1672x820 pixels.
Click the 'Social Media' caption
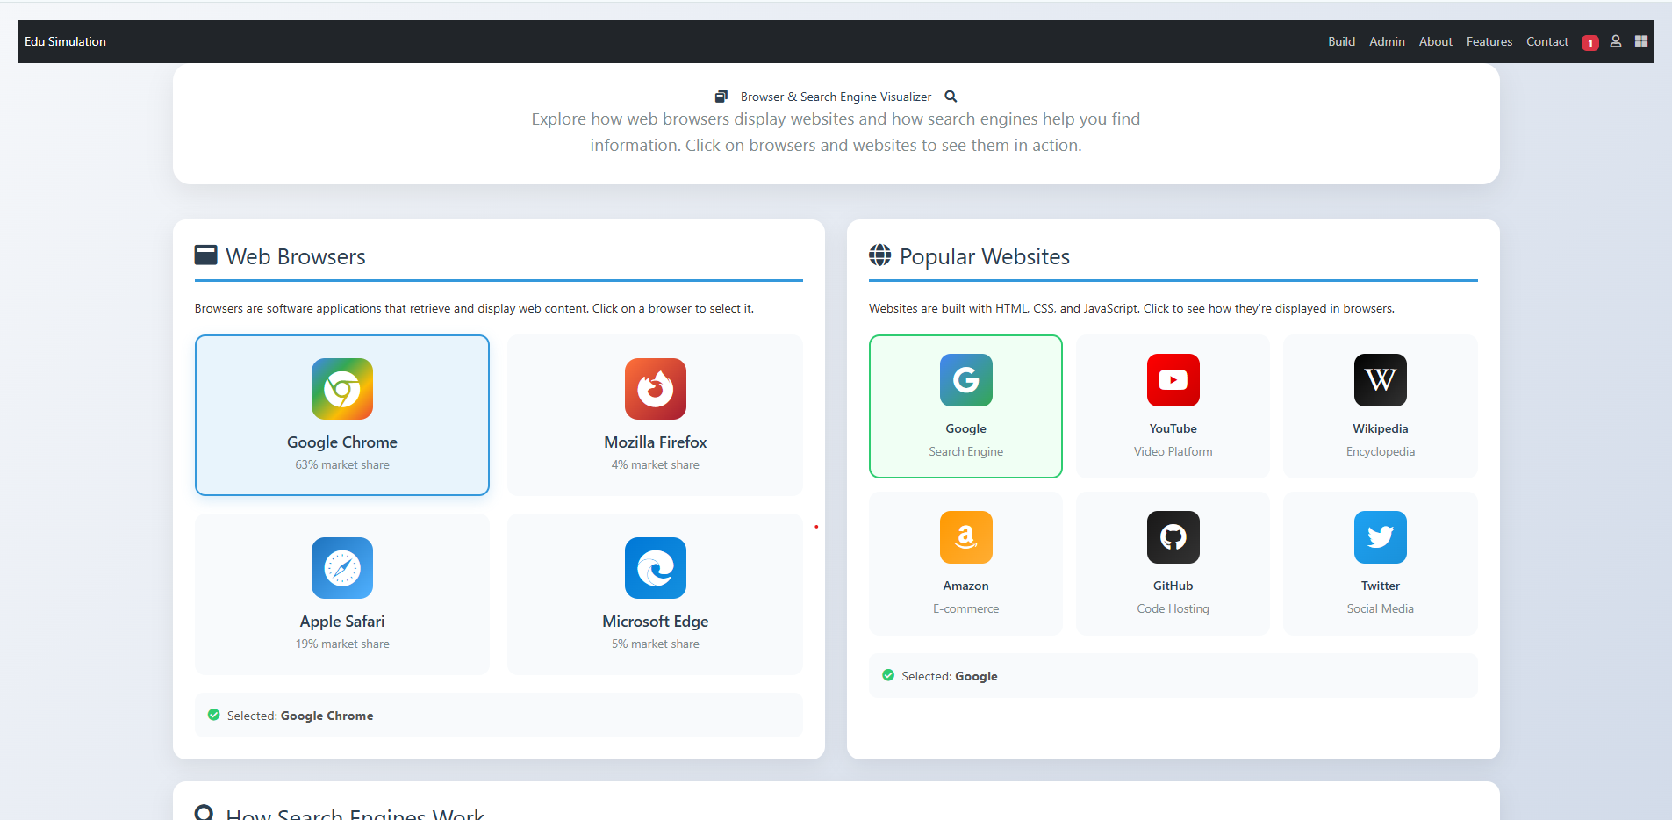pos(1381,608)
